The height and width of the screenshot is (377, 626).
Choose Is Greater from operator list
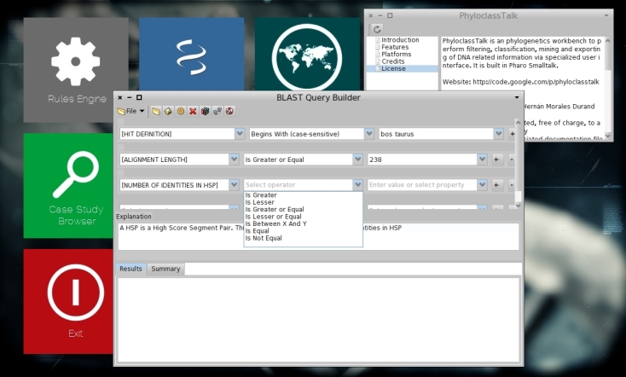pos(261,194)
